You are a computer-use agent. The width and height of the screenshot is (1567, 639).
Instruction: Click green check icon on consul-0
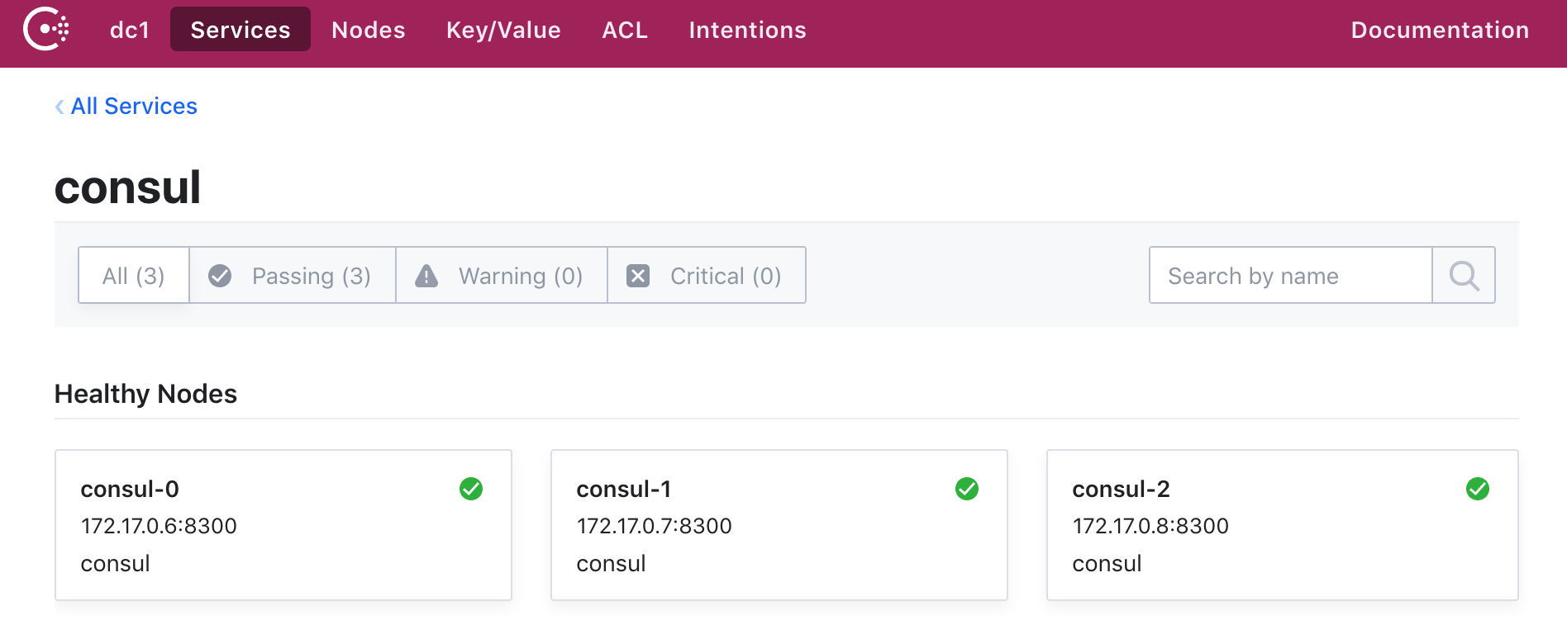tap(471, 489)
